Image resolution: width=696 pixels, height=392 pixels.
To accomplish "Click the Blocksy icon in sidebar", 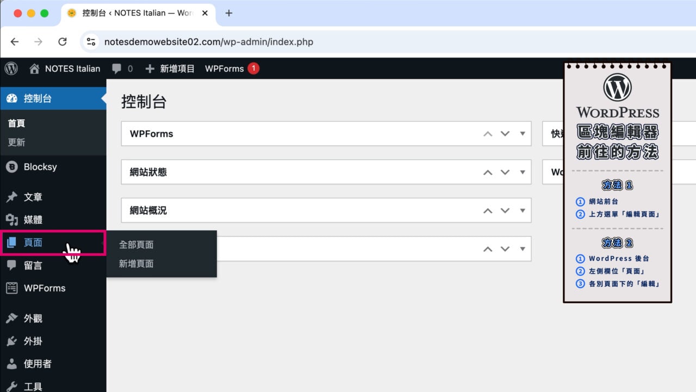I will pyautogui.click(x=11, y=167).
